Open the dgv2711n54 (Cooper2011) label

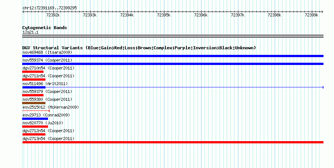point(48,76)
